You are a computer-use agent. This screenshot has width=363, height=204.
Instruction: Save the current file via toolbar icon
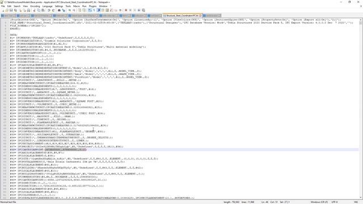[11, 10]
